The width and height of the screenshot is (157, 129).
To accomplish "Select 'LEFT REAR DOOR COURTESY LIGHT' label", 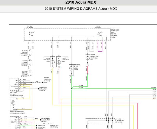I will coord(46,59).
